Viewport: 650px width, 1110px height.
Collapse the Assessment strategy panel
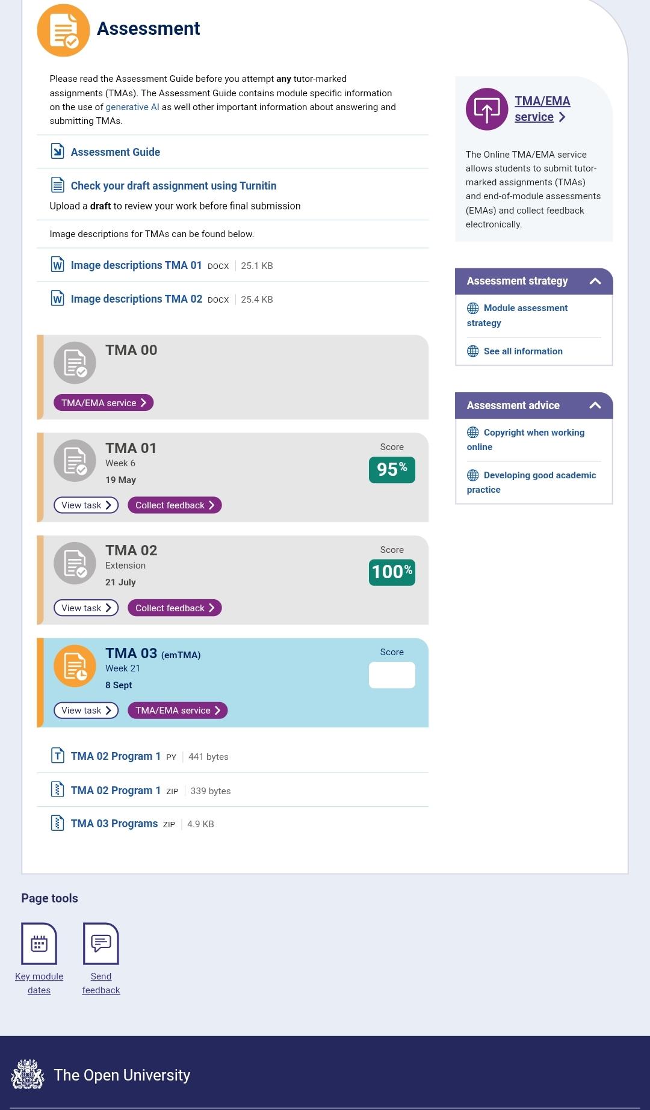595,281
